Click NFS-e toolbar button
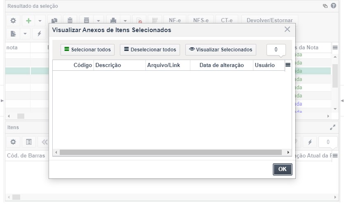The width and height of the screenshot is (344, 206). coord(201,20)
